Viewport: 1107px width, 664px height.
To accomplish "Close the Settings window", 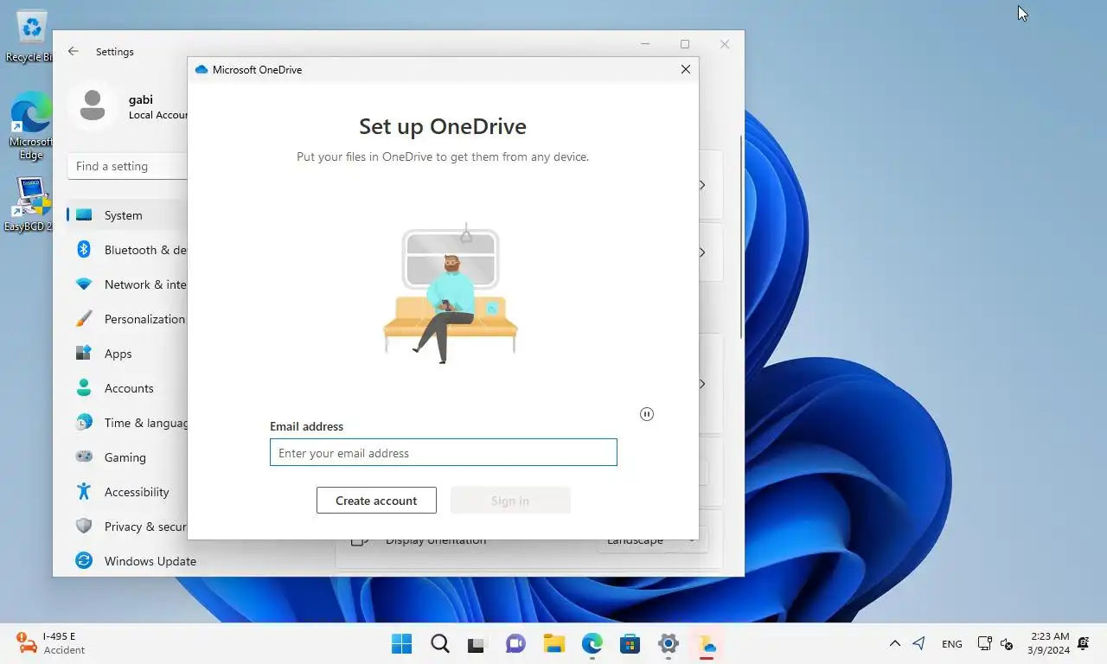I will 725,44.
